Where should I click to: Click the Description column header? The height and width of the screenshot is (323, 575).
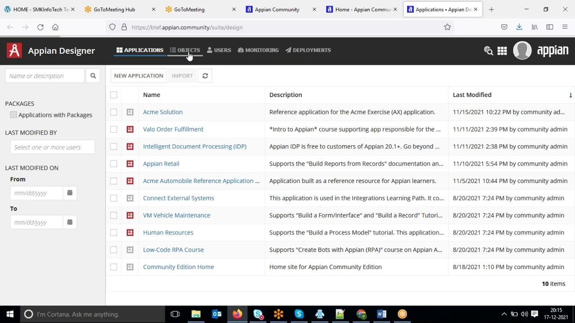coord(286,95)
